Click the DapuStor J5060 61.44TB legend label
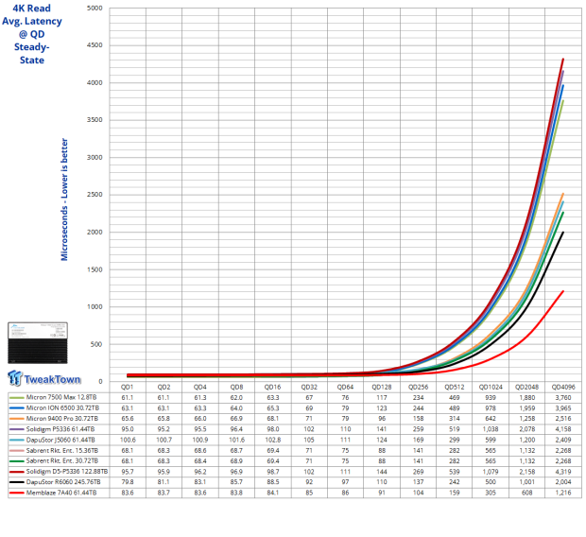Image resolution: width=586 pixels, height=537 pixels. point(60,440)
